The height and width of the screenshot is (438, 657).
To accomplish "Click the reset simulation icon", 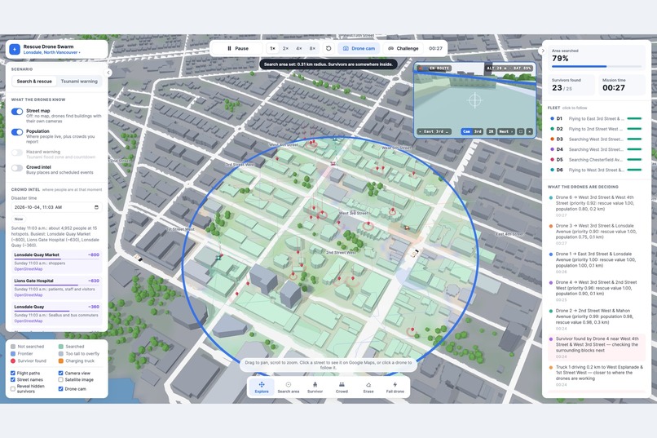I will [328, 49].
